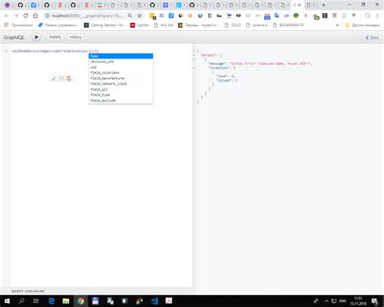Launch Microsoft Edge from taskbar

51,301
